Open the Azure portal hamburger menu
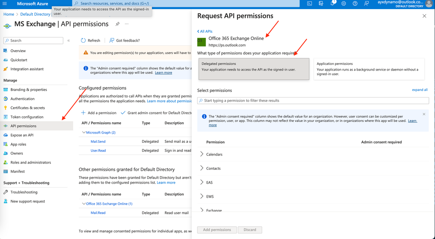 point(5,3)
